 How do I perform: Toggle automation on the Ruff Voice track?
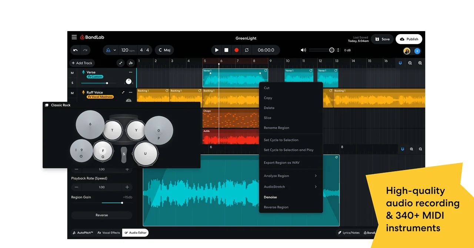123,92
